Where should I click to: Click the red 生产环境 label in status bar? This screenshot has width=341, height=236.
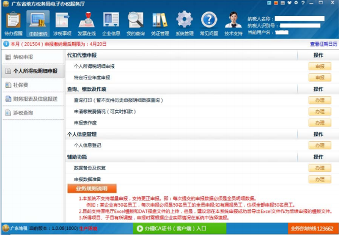coord(88,229)
